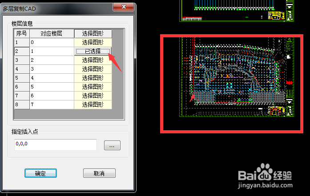
Task: Click floor cell in row 8
Action: click(x=52, y=104)
